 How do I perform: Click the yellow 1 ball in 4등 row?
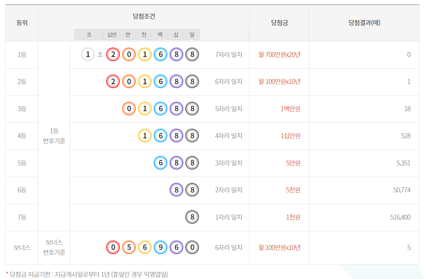tap(145, 136)
